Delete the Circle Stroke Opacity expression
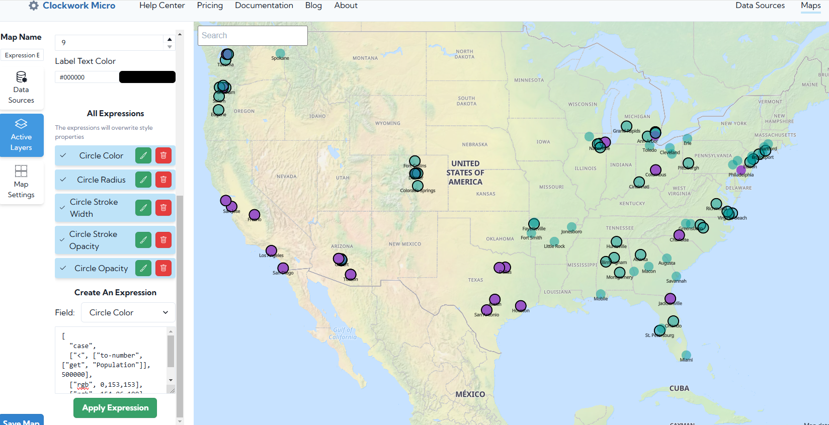829x425 pixels. click(x=163, y=240)
